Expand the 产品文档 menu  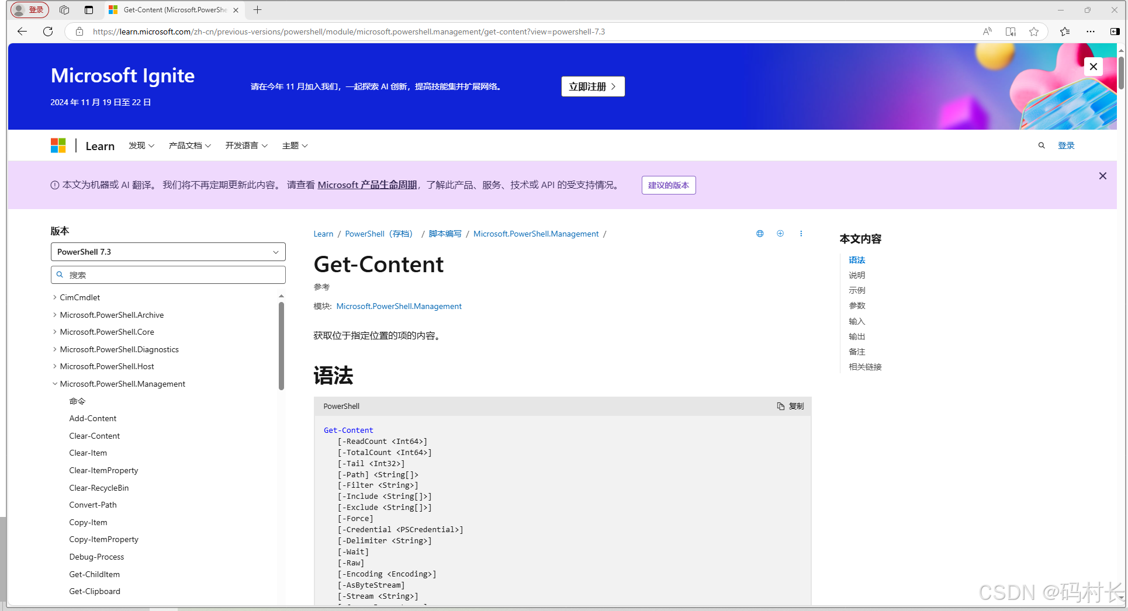(190, 145)
